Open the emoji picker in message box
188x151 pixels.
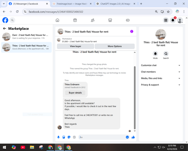[x=127, y=137]
